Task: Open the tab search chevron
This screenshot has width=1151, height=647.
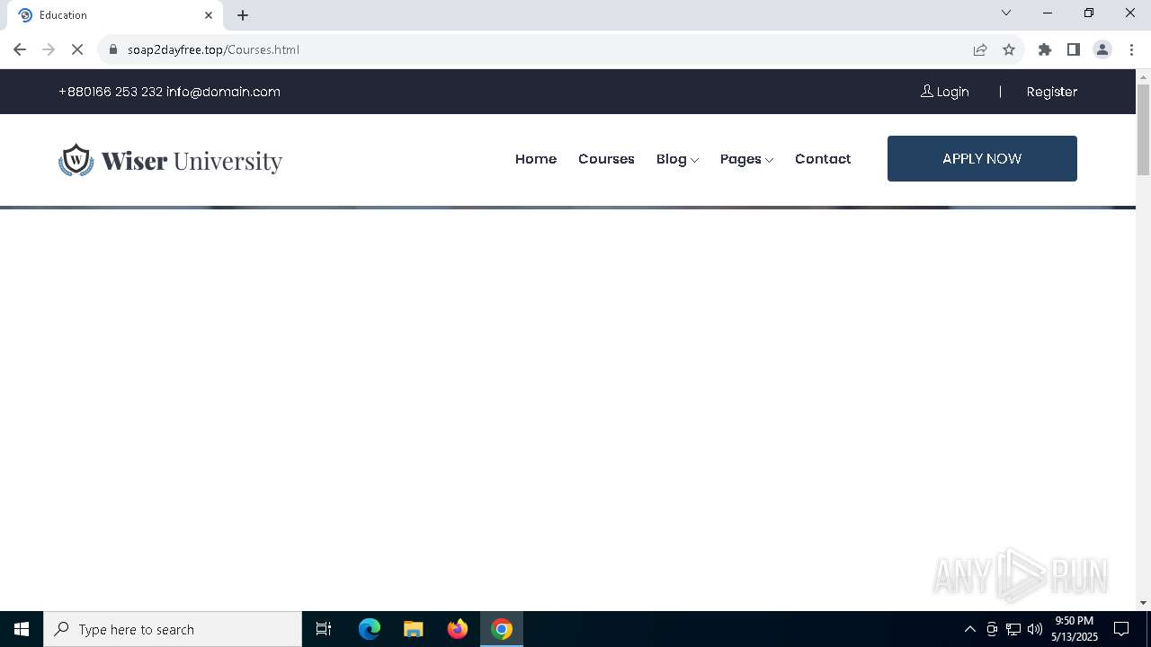Action: tap(1006, 13)
